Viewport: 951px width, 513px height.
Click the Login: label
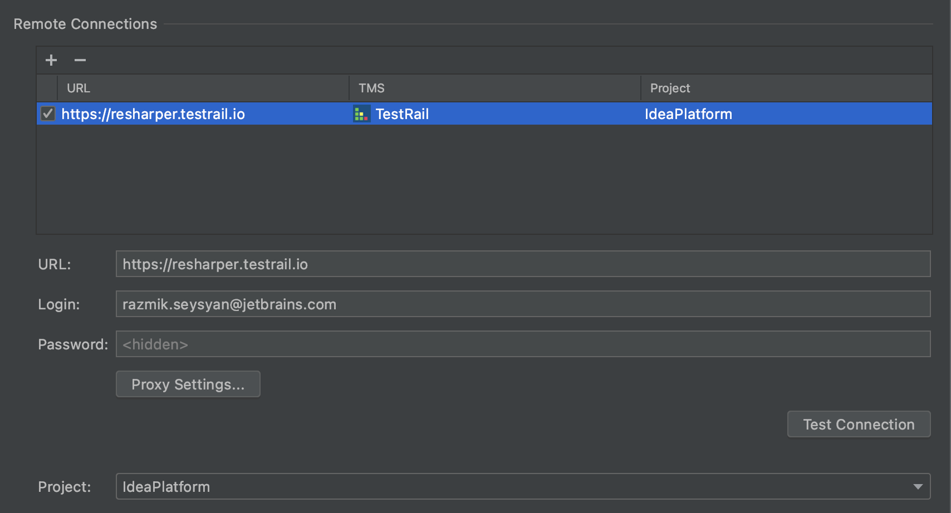pos(59,304)
